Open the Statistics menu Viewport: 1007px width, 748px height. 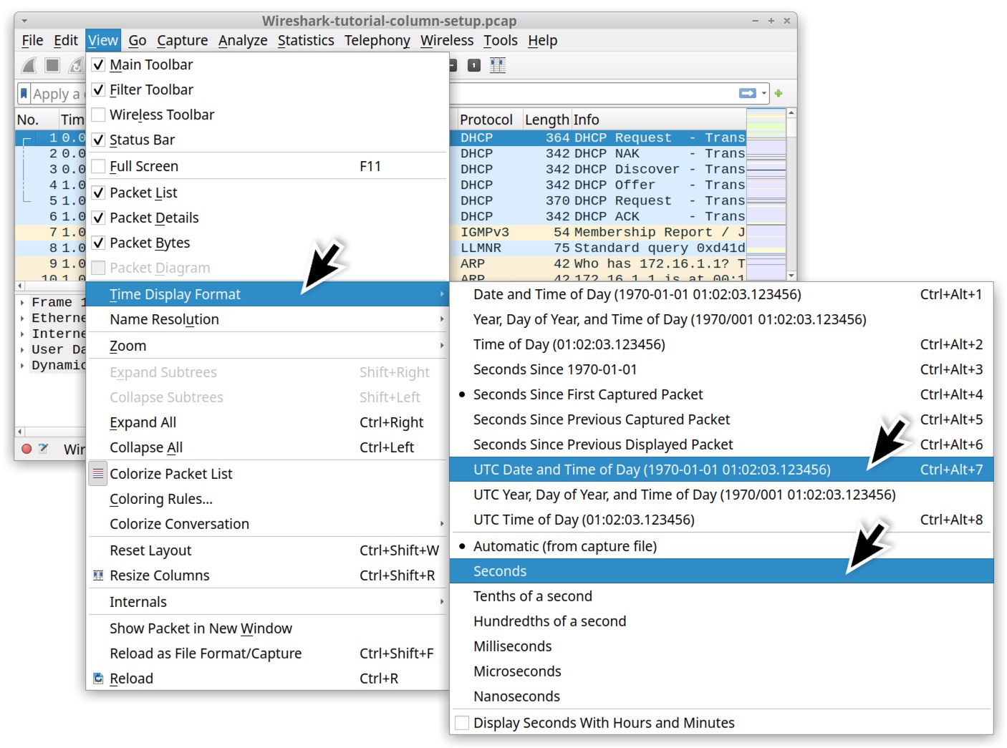[x=306, y=41]
